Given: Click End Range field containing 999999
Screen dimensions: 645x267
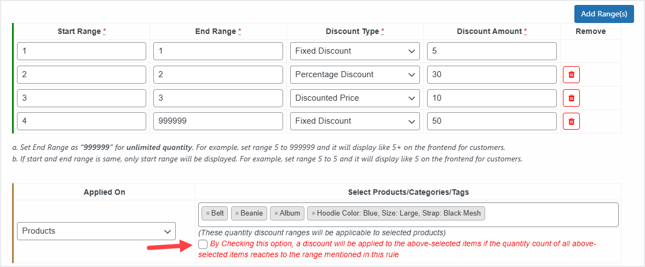Looking at the screenshot, I should [218, 121].
